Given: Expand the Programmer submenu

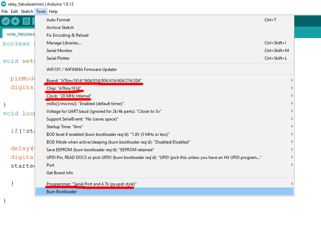Looking at the screenshot, I should click(91, 184).
